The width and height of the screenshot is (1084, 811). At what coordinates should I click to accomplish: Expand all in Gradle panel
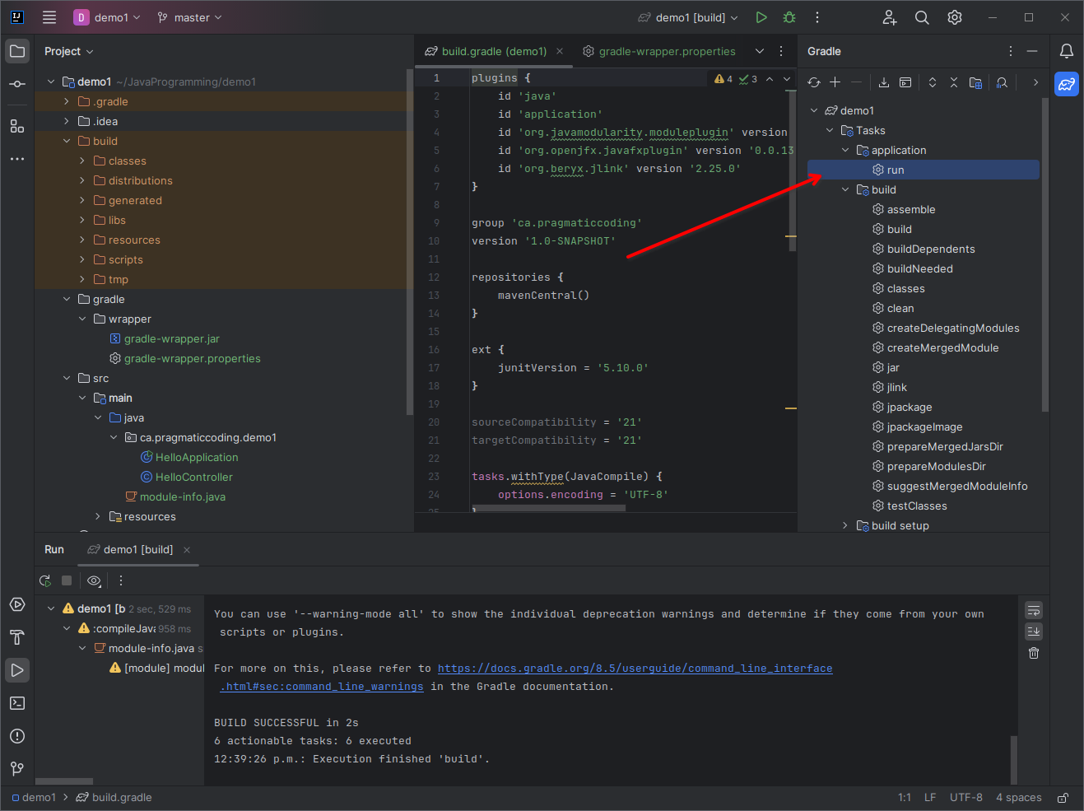tap(933, 82)
